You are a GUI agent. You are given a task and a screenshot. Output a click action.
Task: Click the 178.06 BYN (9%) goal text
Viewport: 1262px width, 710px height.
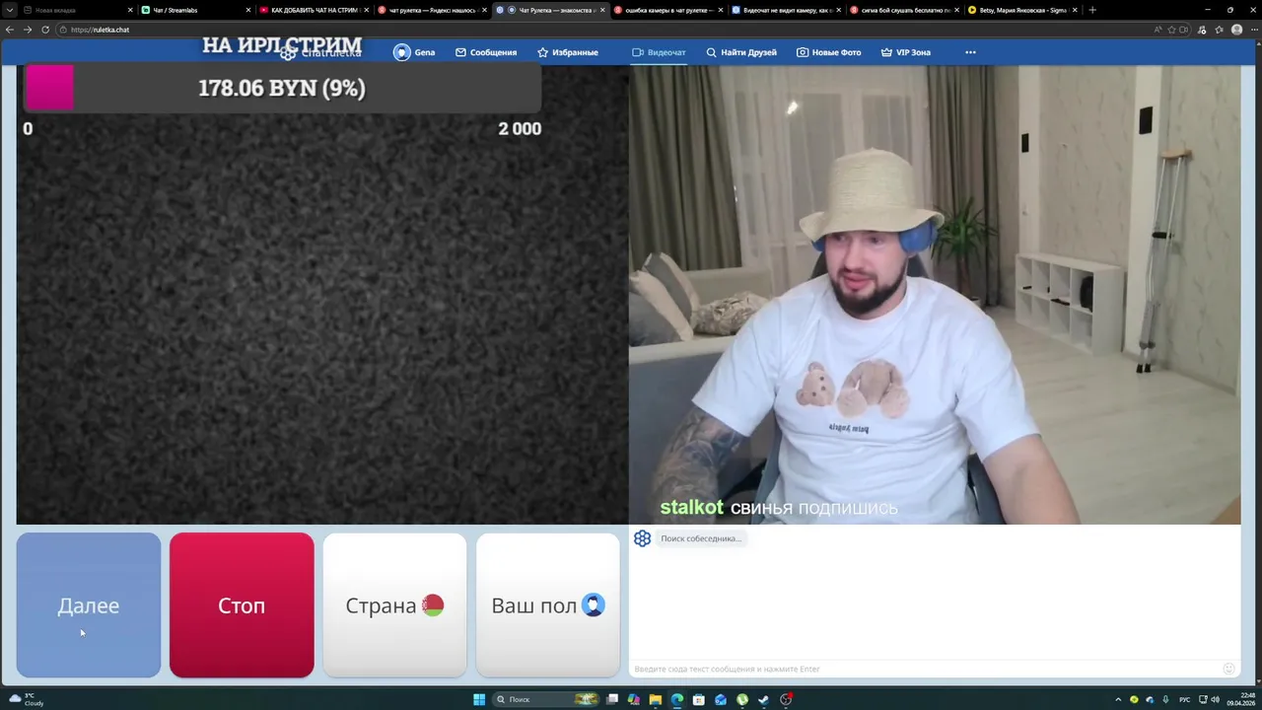tap(282, 88)
